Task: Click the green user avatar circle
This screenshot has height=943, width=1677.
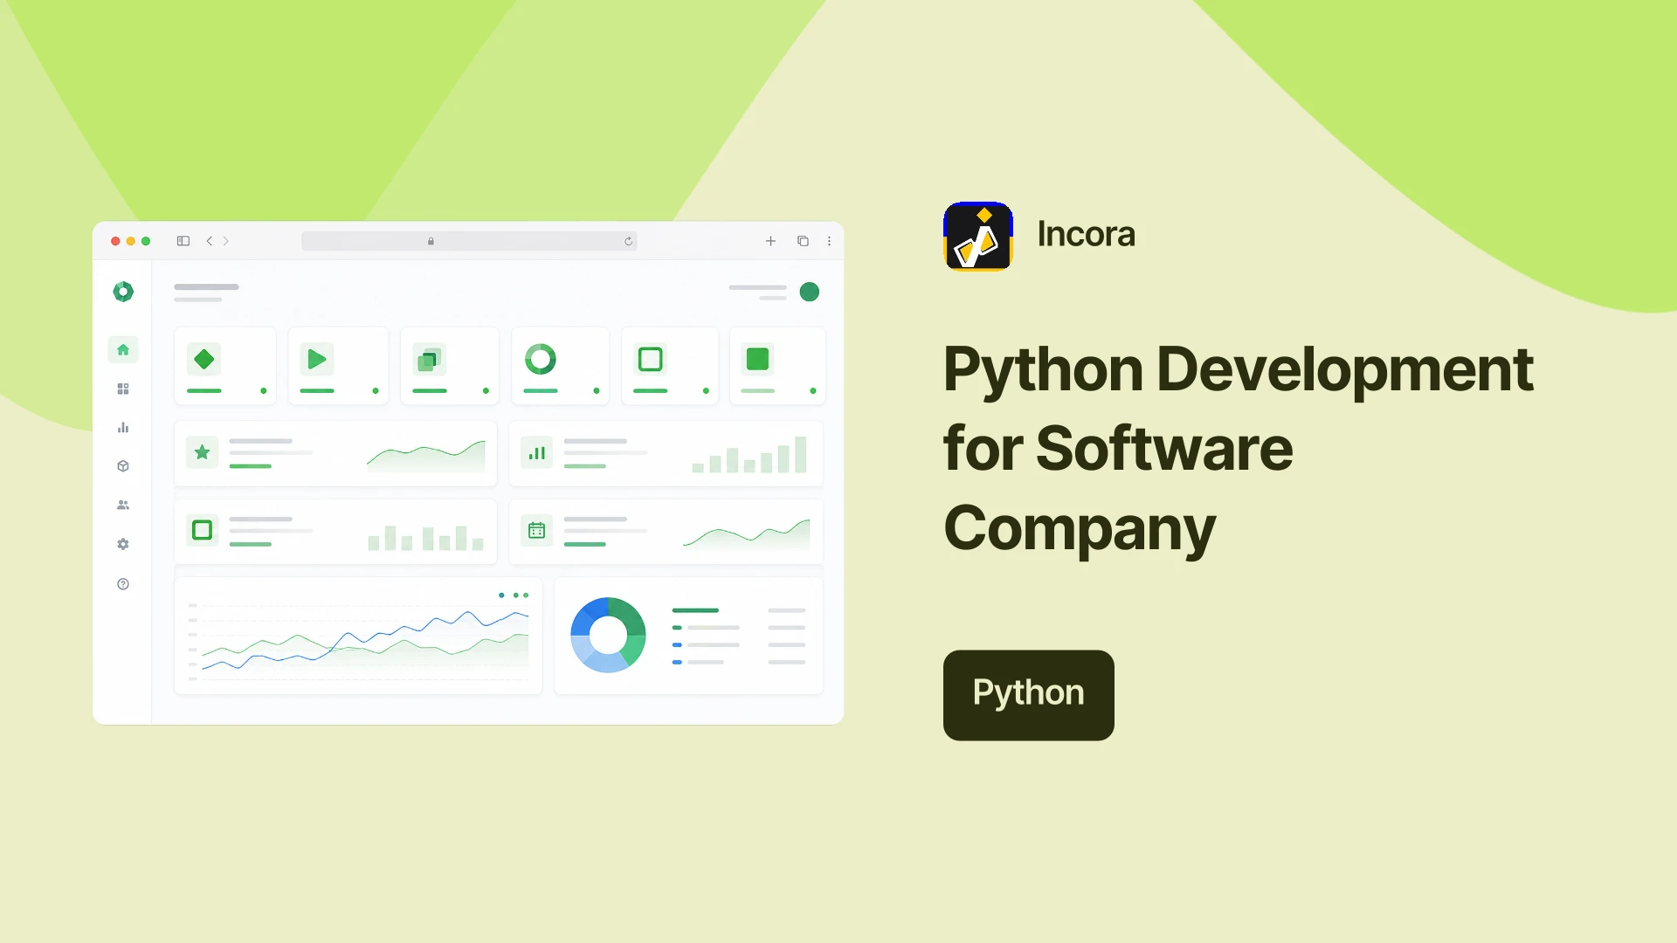Action: 810,292
